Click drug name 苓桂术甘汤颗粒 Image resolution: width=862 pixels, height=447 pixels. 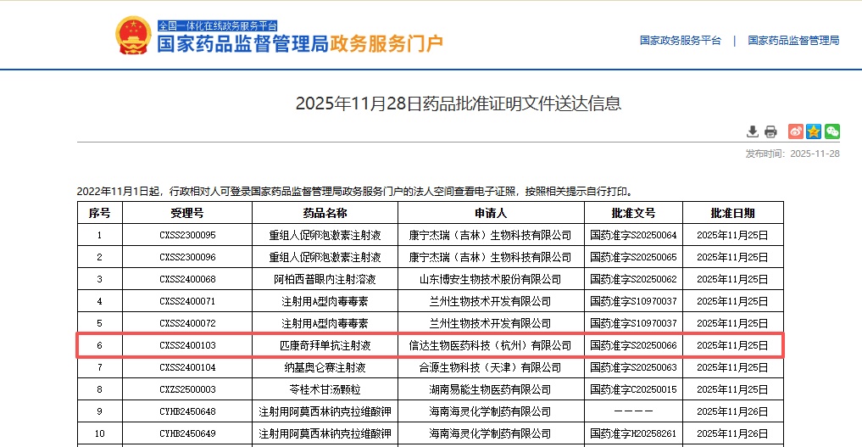[325, 389]
